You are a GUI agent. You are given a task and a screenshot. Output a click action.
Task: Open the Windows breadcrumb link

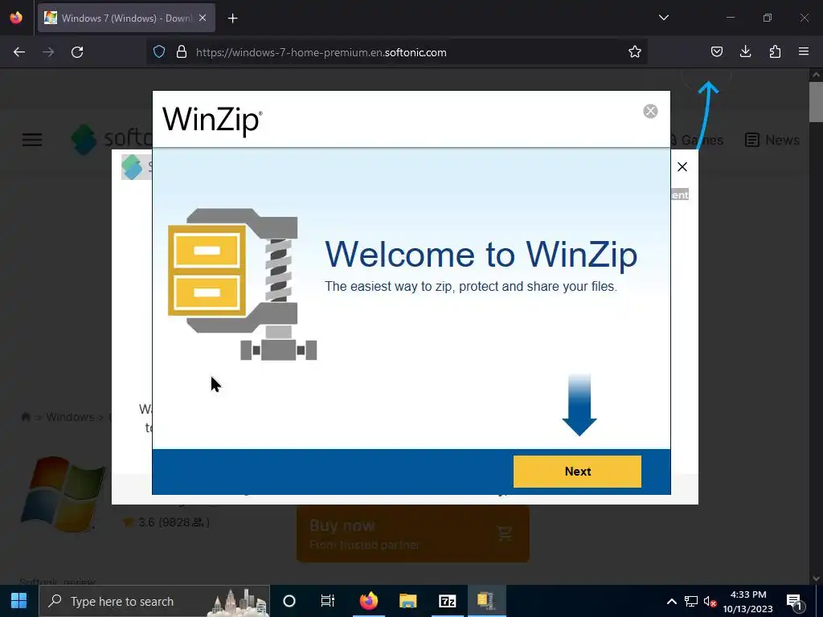click(x=71, y=417)
